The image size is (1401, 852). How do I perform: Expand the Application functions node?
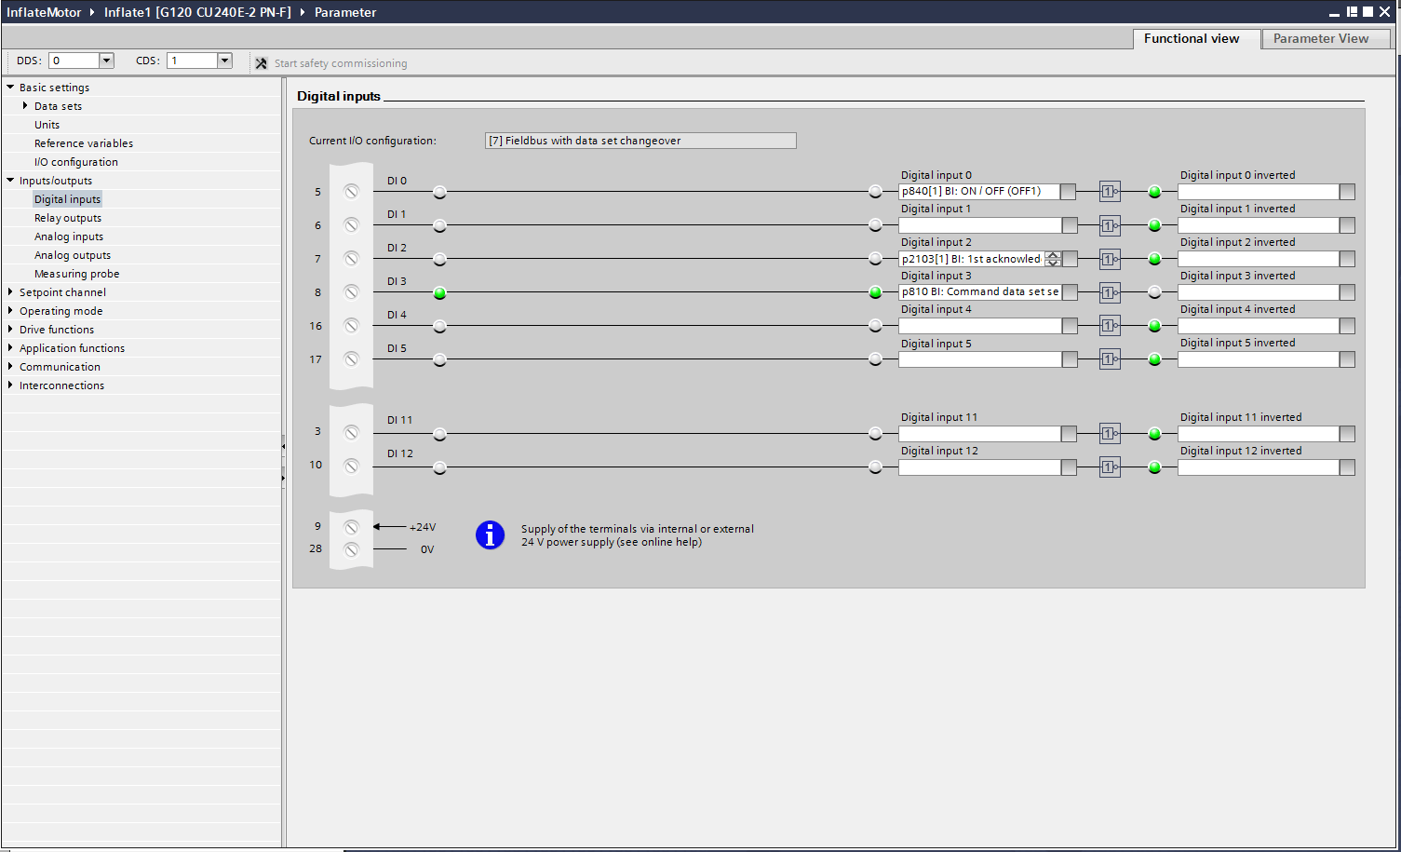pos(10,347)
